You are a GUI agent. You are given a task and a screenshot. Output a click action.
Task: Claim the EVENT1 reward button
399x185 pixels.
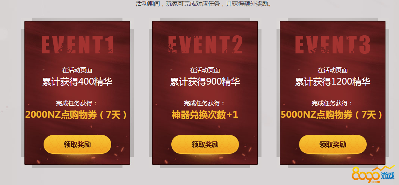click(x=77, y=144)
